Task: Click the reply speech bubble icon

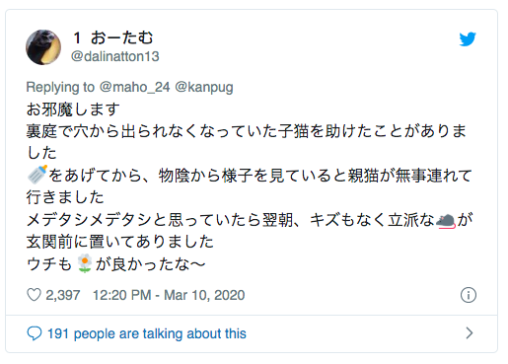Action: coord(35,333)
